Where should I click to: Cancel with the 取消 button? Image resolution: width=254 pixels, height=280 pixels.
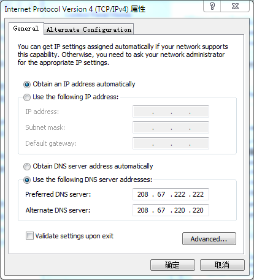click(x=222, y=265)
